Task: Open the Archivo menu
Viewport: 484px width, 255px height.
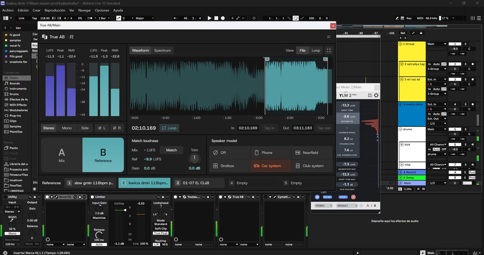Action: coord(8,10)
